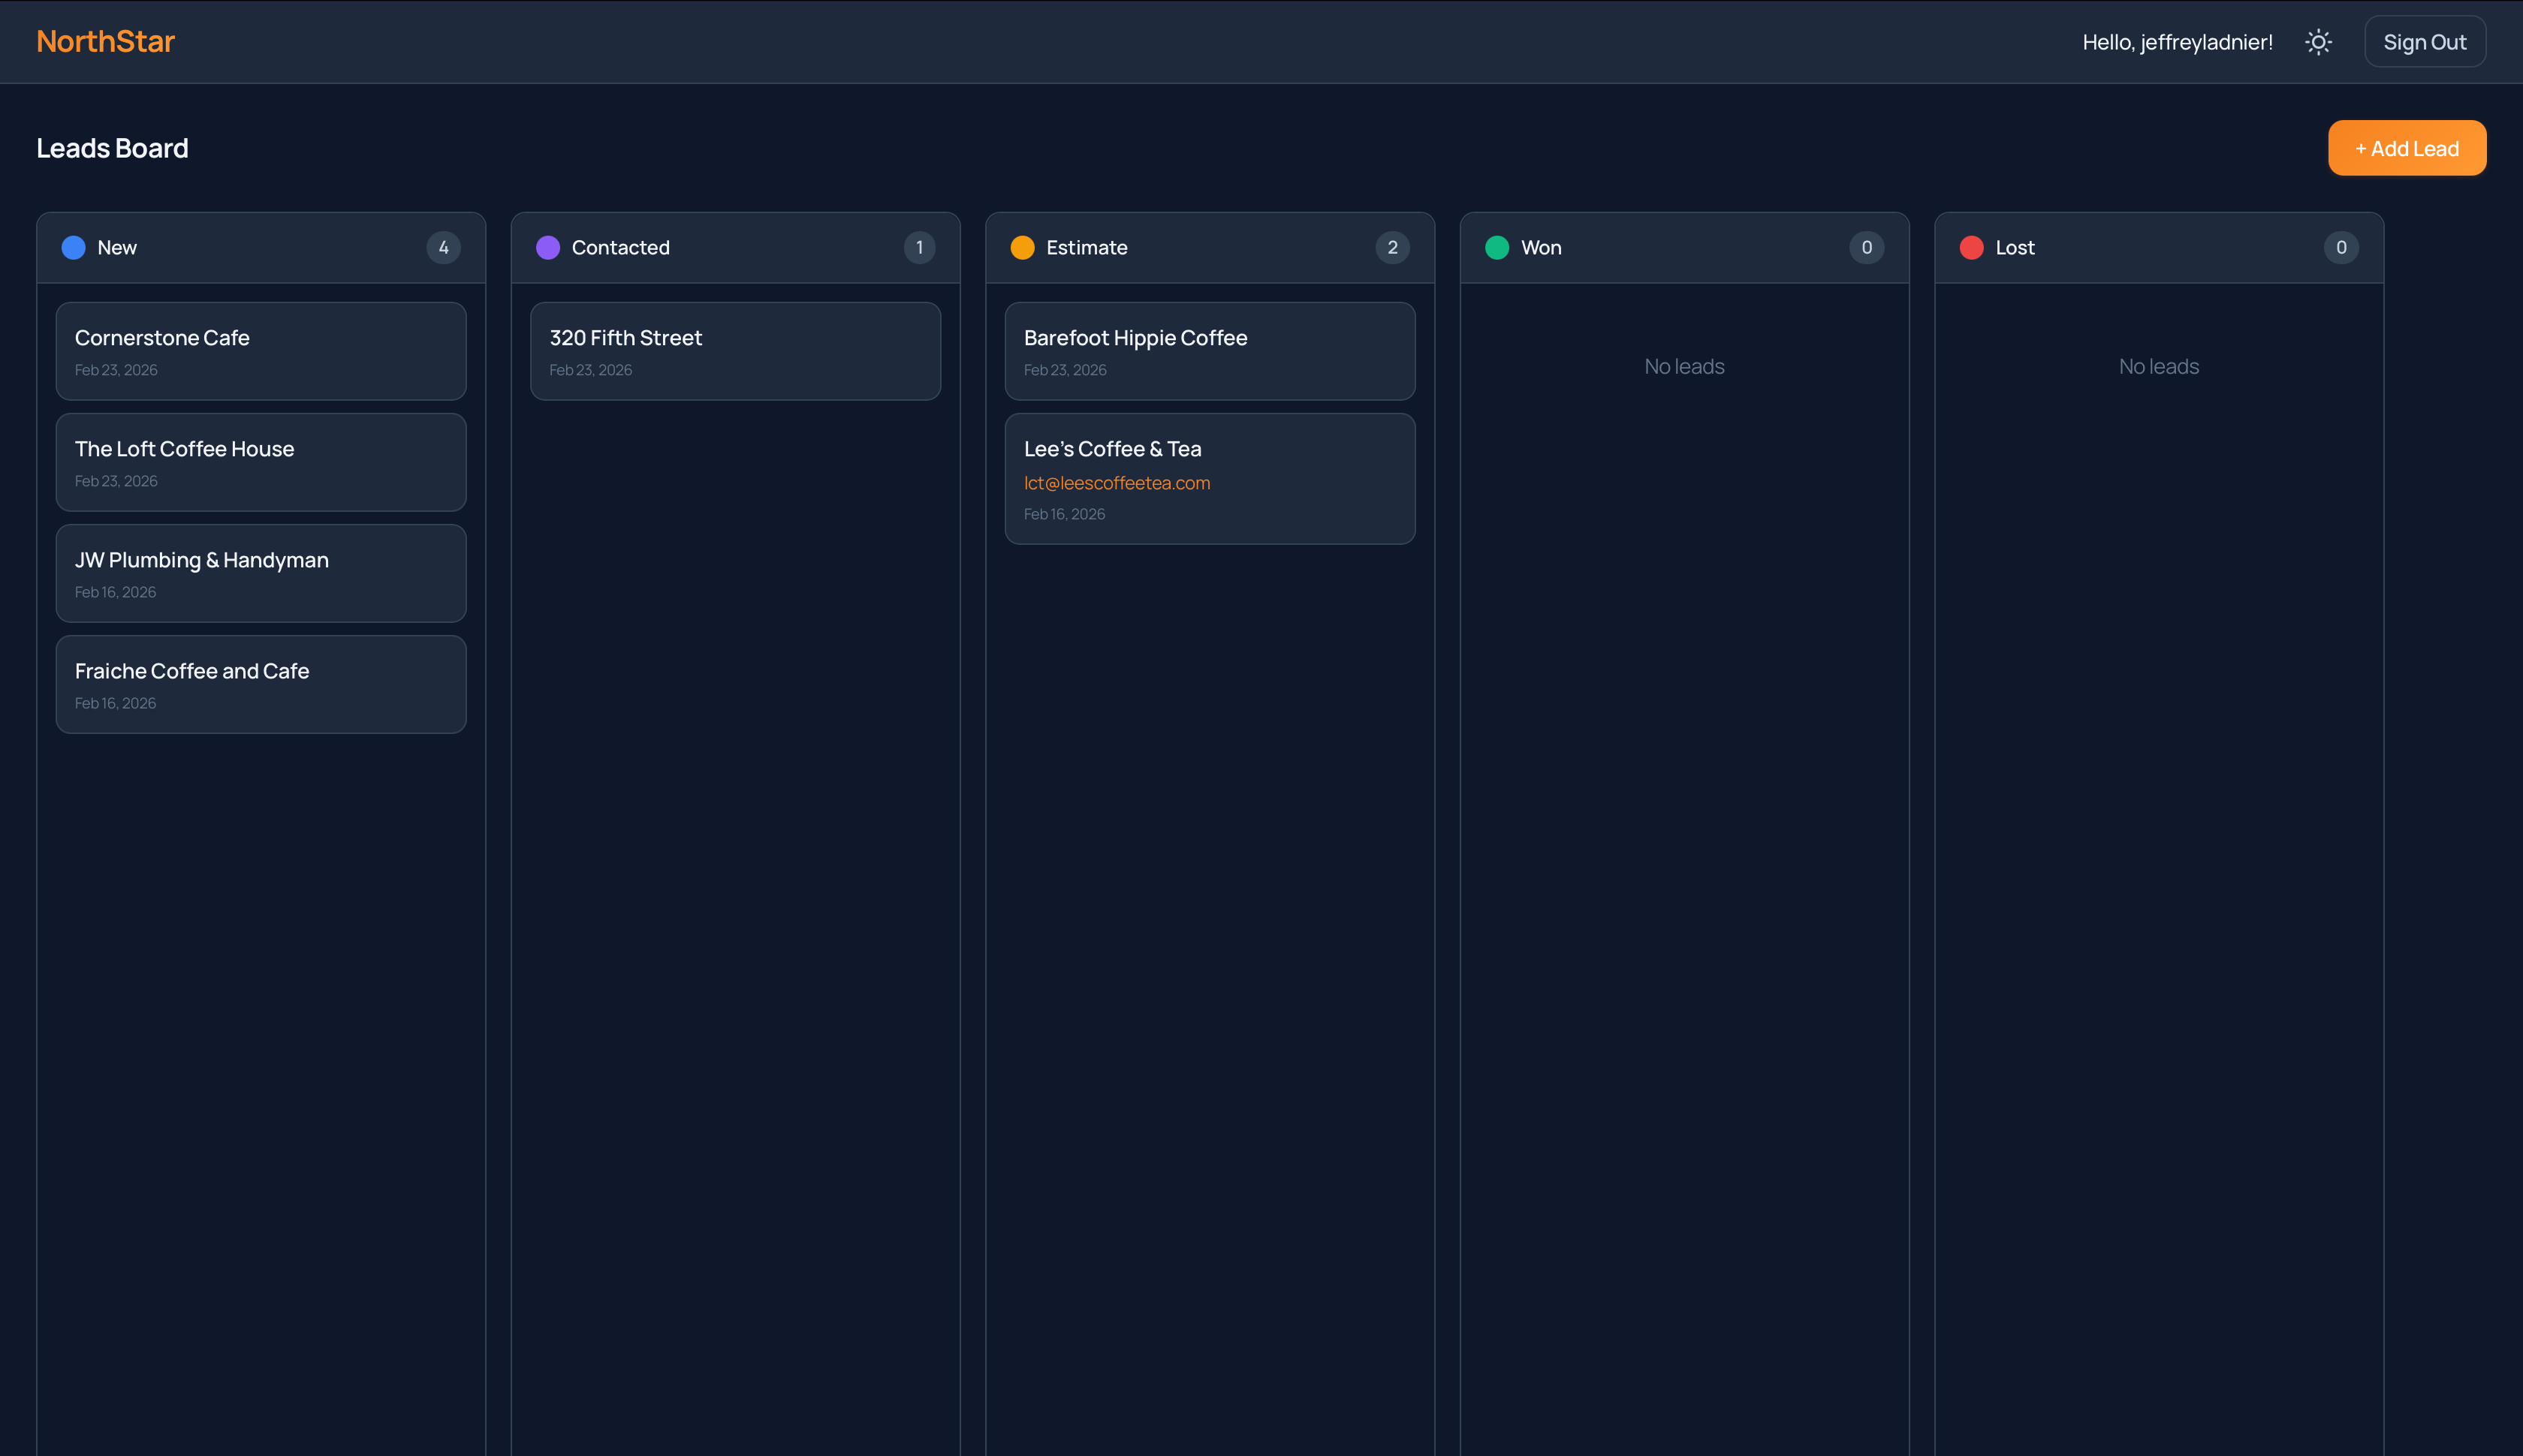
Task: Click the red Lost status dot
Action: [x=1971, y=247]
